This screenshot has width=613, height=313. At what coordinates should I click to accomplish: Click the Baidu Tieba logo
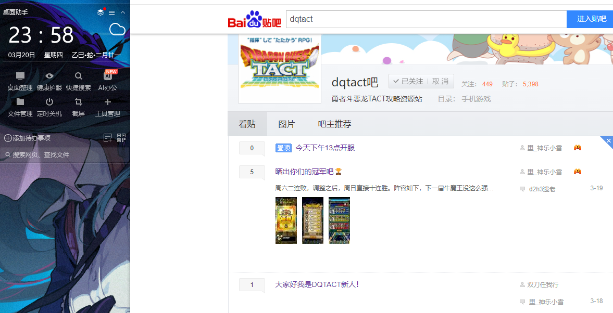255,20
